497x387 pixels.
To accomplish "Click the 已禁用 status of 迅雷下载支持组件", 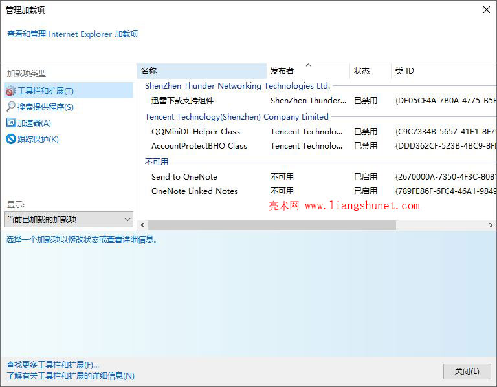I will point(366,101).
